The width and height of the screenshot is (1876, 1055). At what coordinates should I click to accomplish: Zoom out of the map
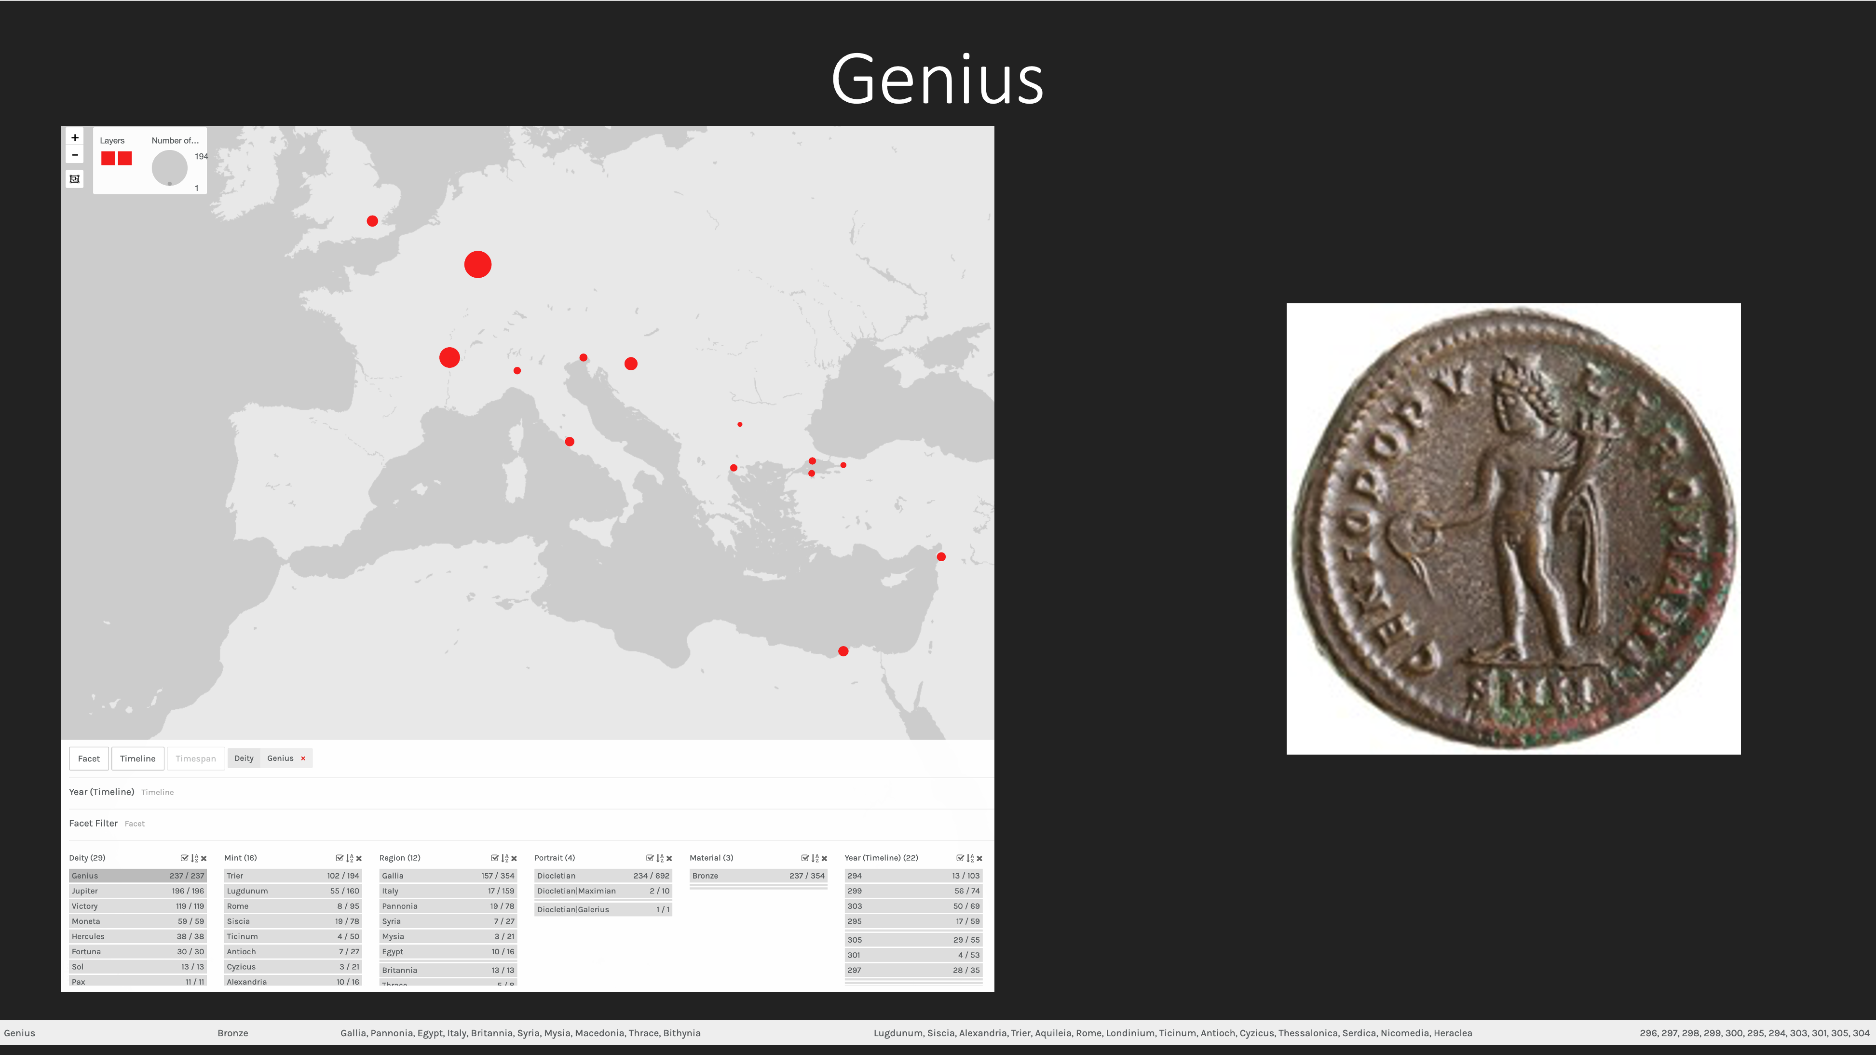coord(74,155)
